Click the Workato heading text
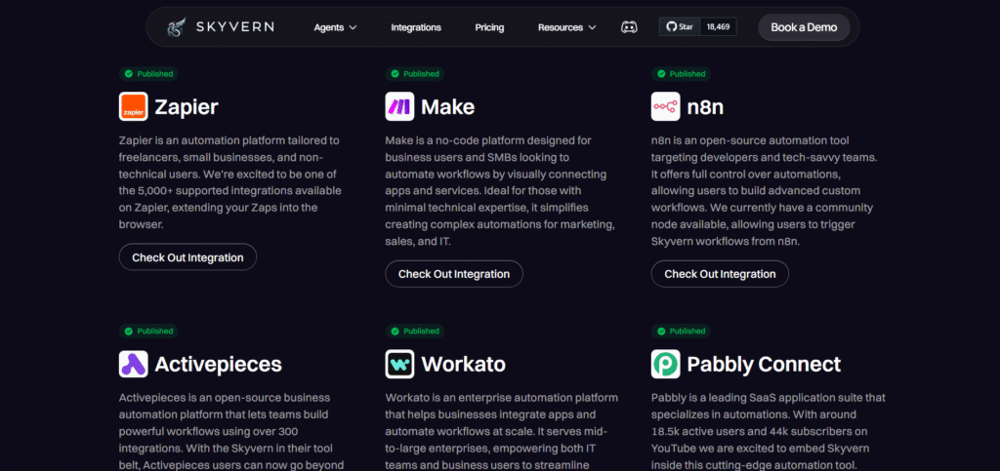 coord(463,364)
